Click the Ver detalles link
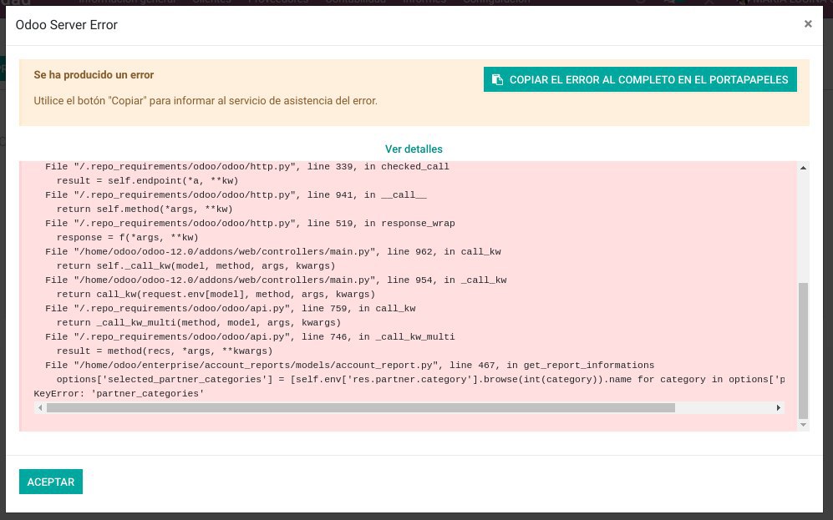The width and height of the screenshot is (833, 520). point(414,149)
